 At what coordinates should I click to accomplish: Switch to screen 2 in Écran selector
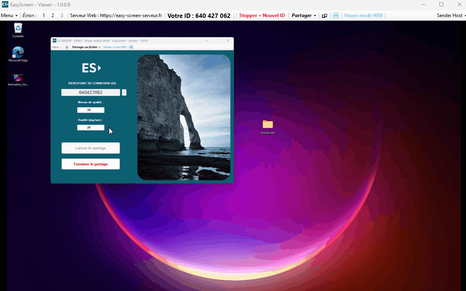(x=53, y=15)
